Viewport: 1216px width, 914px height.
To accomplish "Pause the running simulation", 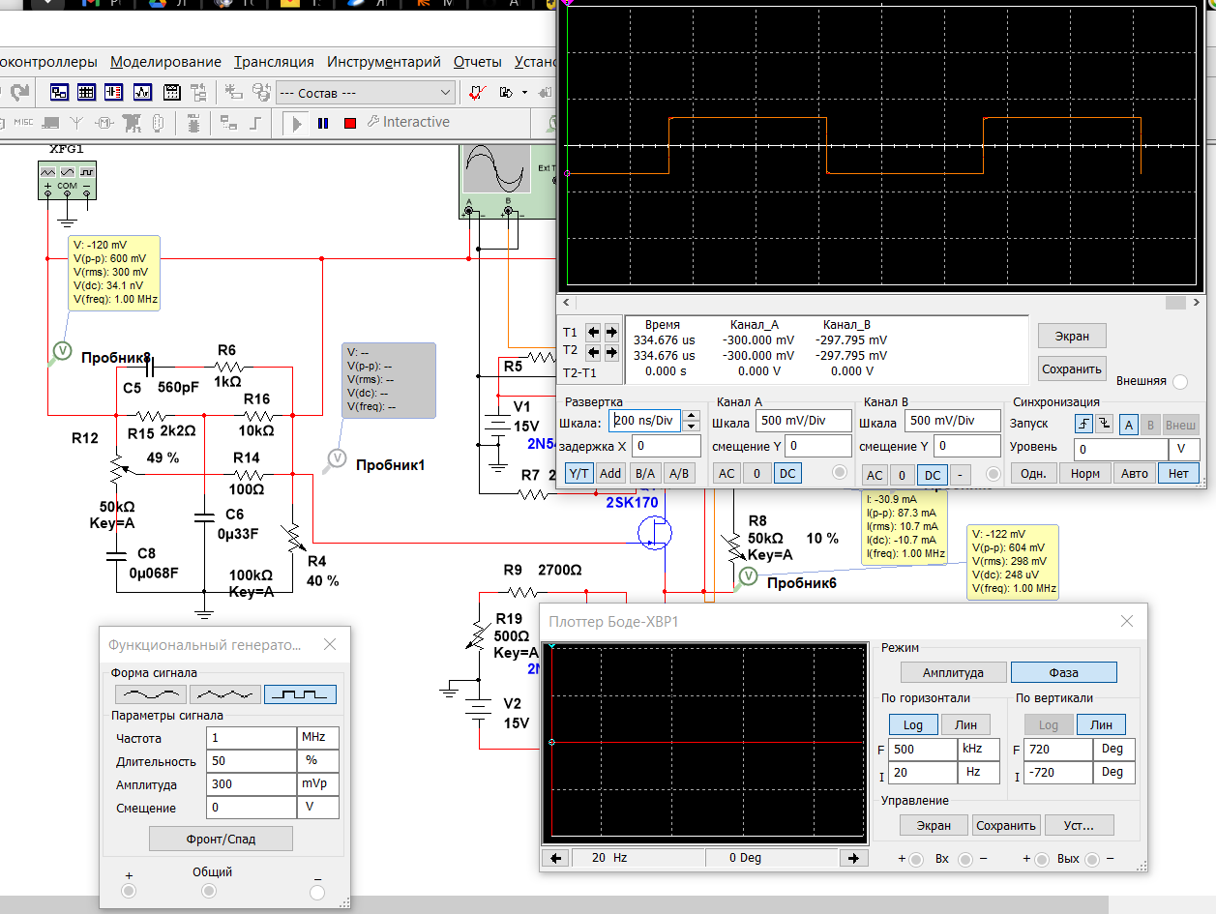I will (323, 123).
